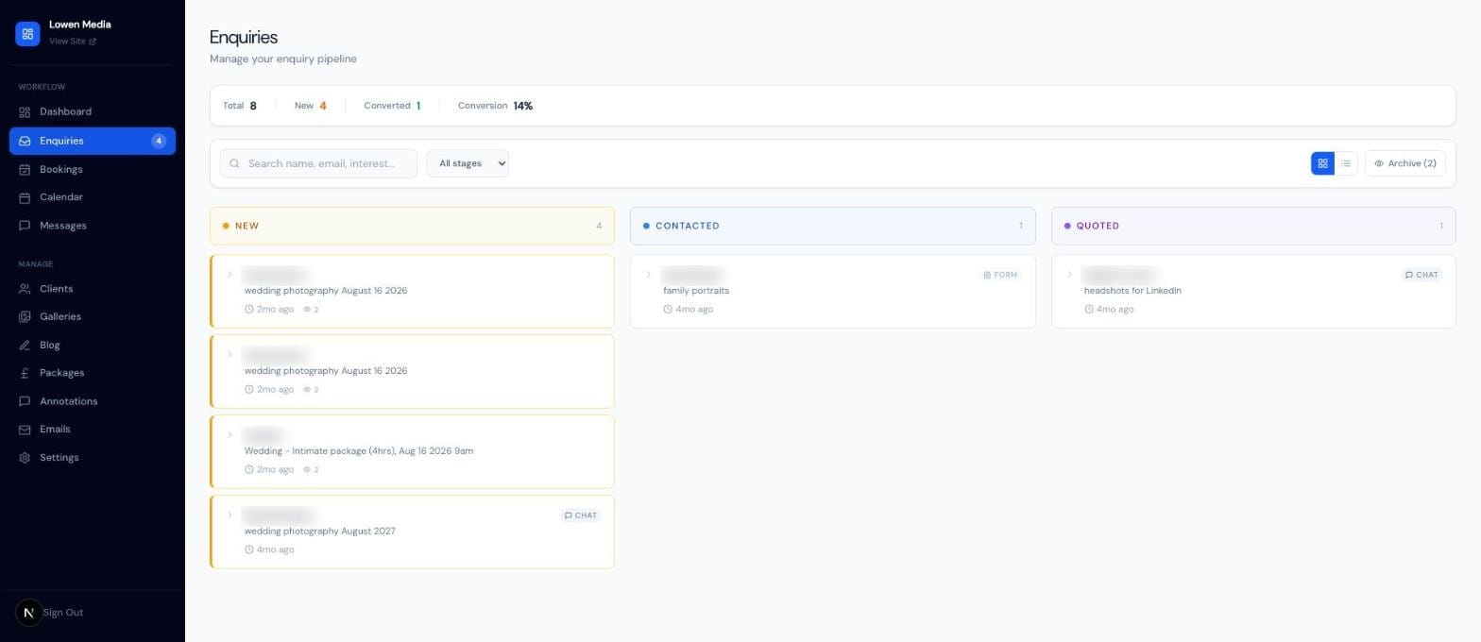Viewport: 1481px width, 642px height.
Task: Open the All stages dropdown
Action: point(468,163)
